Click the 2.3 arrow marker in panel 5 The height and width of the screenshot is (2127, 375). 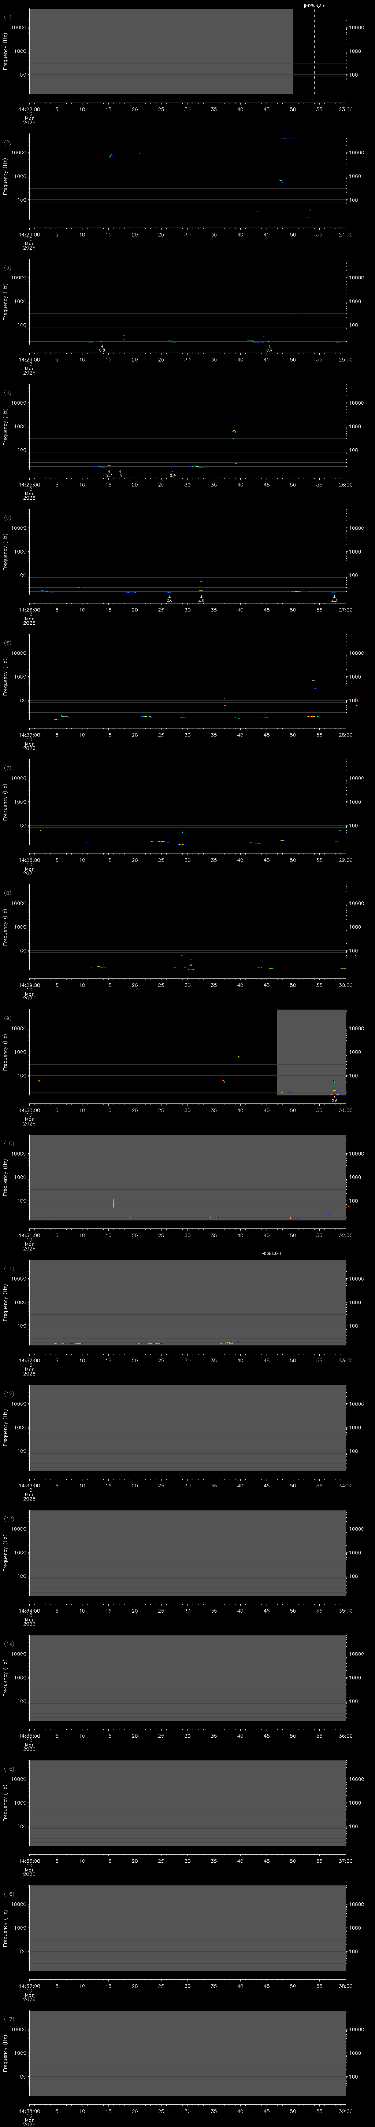(x=334, y=598)
